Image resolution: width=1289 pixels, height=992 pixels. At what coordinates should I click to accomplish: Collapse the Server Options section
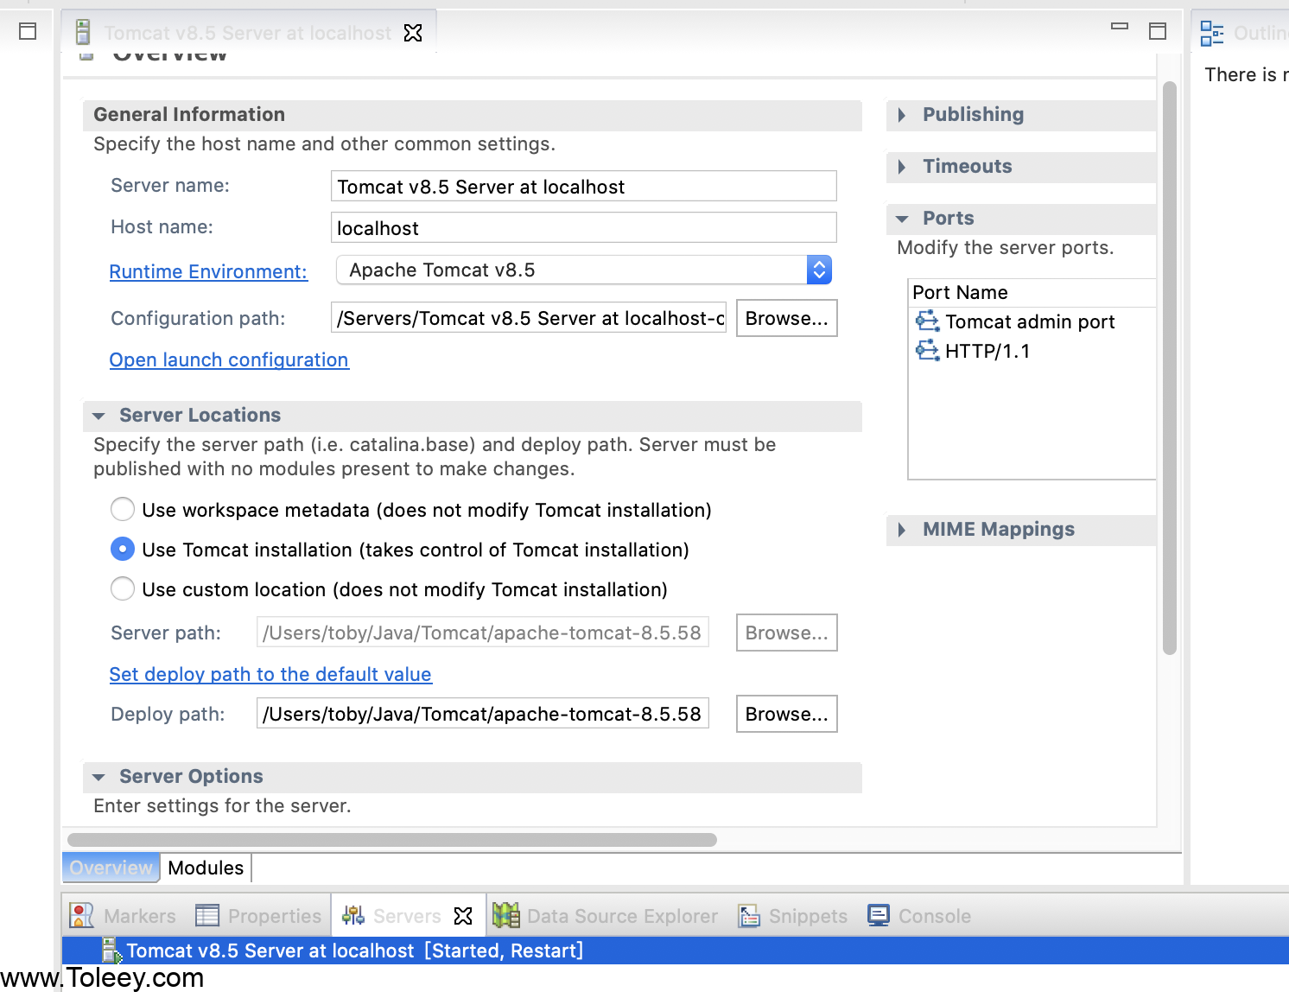98,777
